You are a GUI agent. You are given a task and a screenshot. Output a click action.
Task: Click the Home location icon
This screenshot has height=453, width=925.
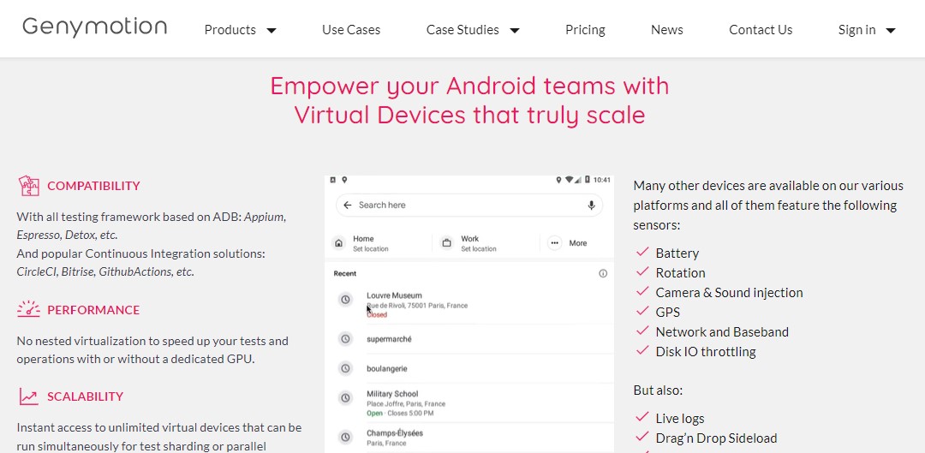[338, 243]
